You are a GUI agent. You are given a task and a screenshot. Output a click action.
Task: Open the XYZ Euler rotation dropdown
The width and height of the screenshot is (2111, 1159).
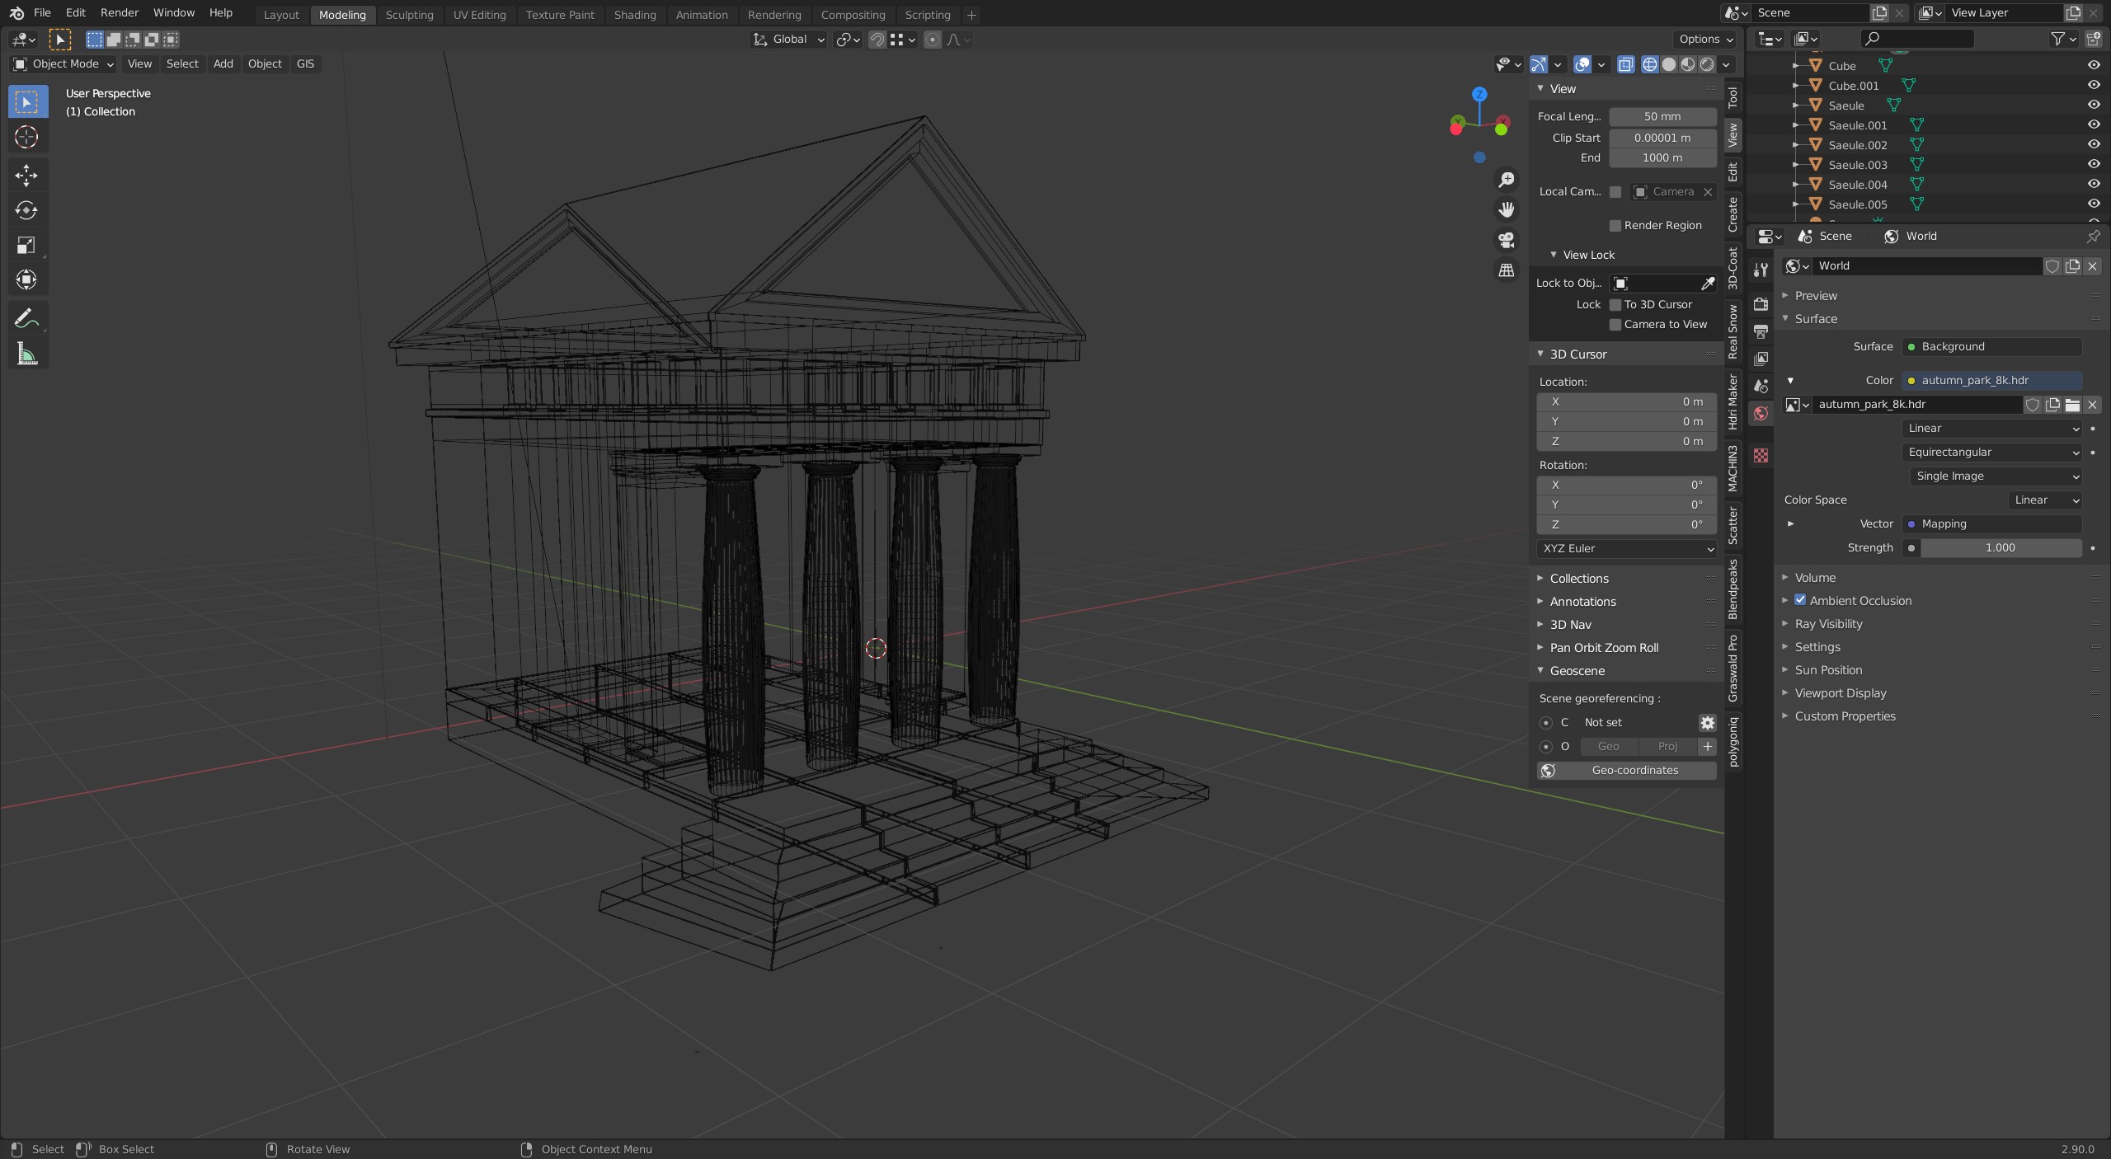[x=1627, y=548]
